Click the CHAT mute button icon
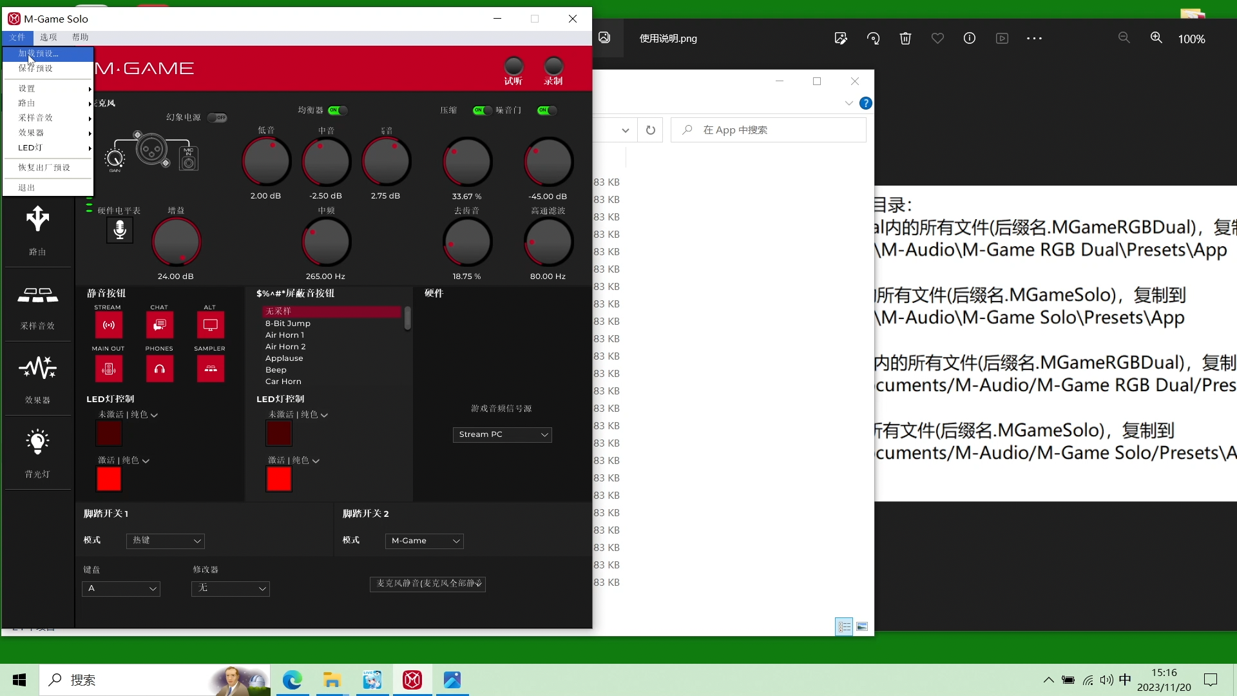The image size is (1237, 696). [159, 325]
